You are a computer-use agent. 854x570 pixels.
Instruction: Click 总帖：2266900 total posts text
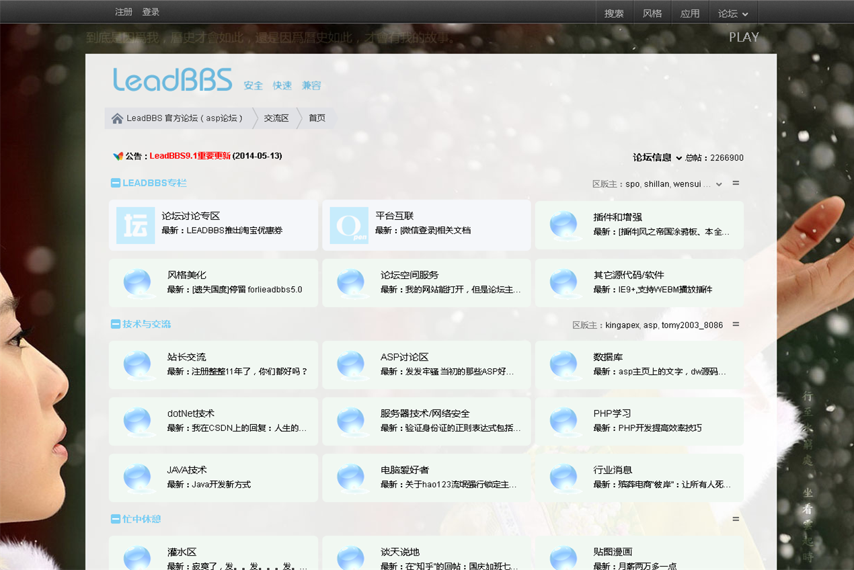point(714,158)
